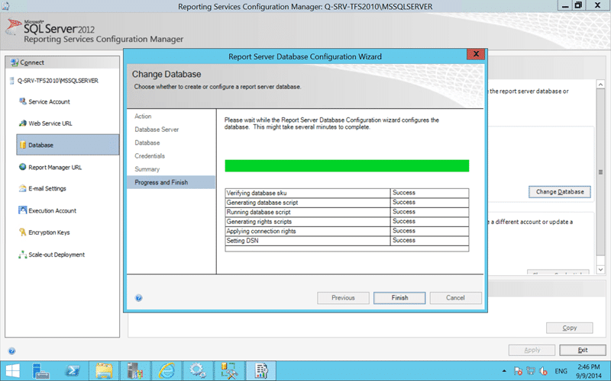Click the 'Generating database script' row
This screenshot has width=611, height=381.
347,203
